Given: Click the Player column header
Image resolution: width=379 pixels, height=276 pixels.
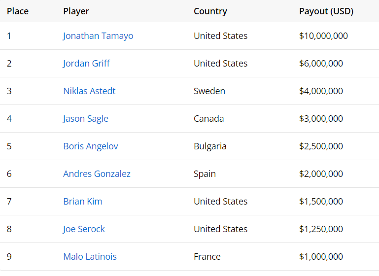Looking at the screenshot, I should click(x=76, y=11).
